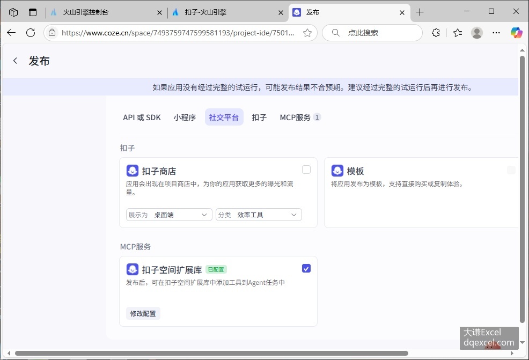
Task: Click the 修改配置 button
Action: pyautogui.click(x=143, y=313)
